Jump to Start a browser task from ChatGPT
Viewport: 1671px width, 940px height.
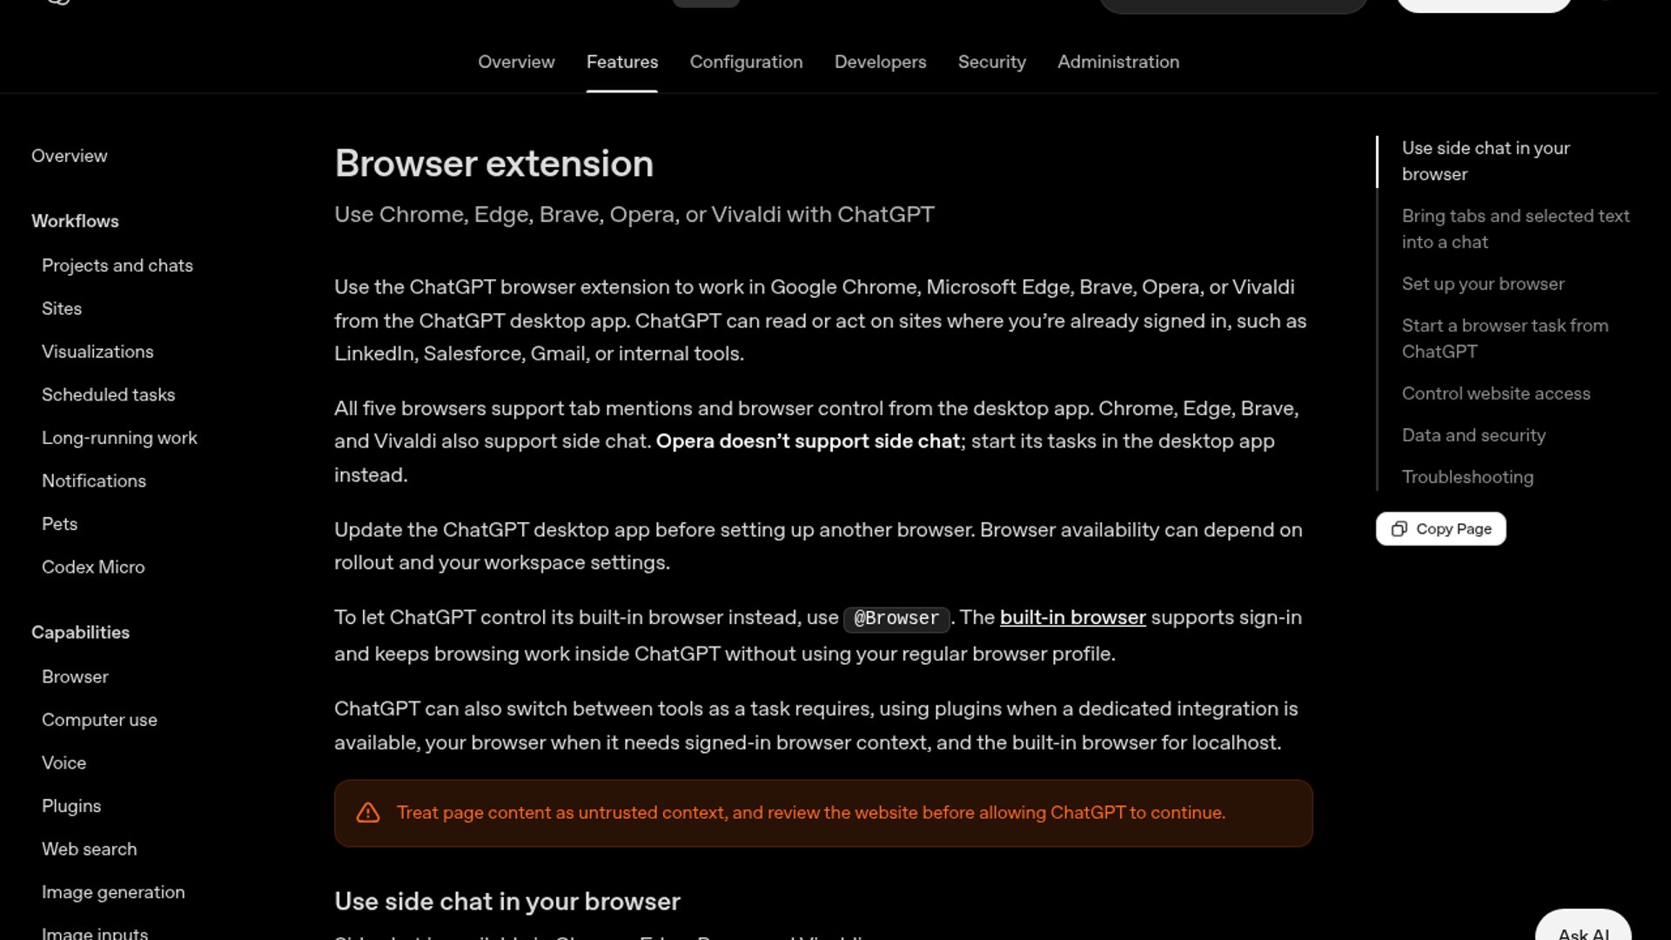click(1505, 339)
